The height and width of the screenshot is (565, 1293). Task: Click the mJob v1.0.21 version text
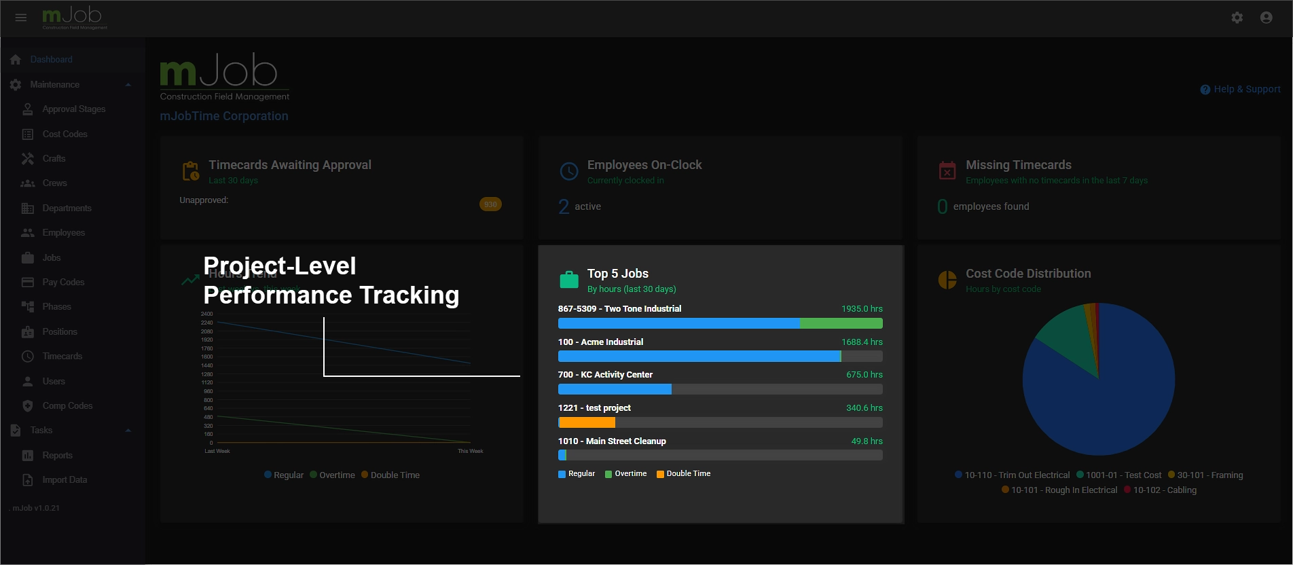pos(36,508)
